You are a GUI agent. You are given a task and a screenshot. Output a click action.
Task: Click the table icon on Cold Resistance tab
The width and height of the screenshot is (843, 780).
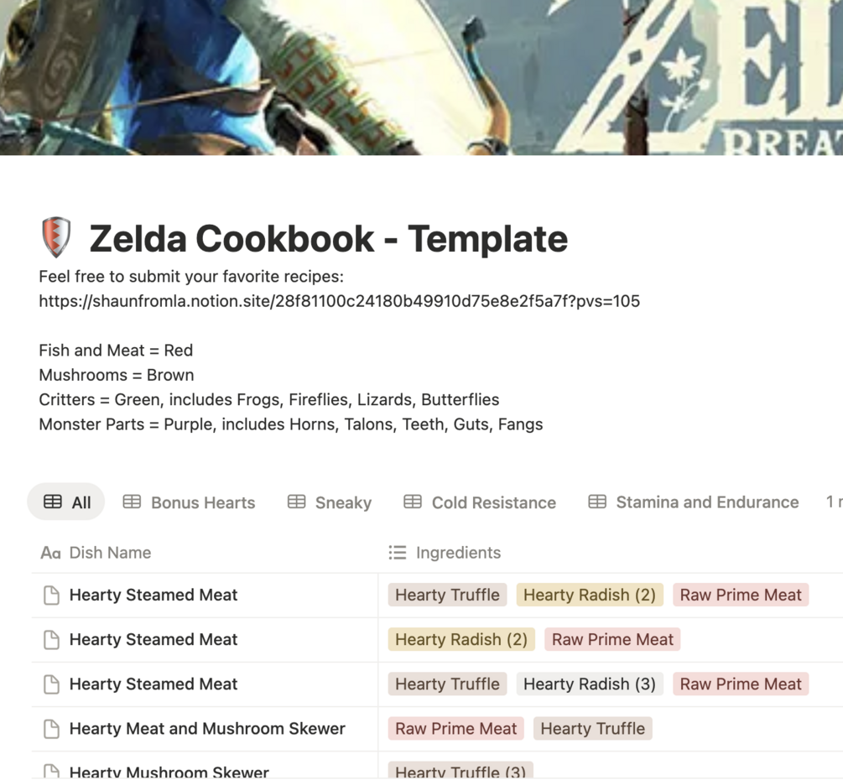[x=413, y=502]
